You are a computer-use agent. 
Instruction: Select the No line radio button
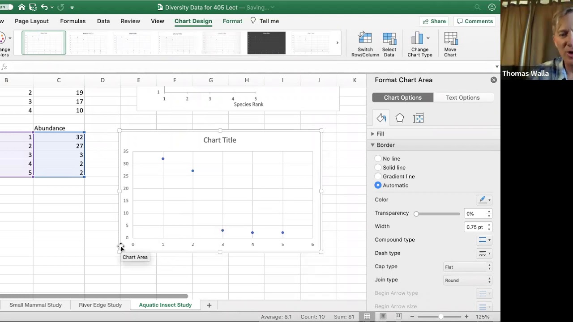[x=378, y=159]
